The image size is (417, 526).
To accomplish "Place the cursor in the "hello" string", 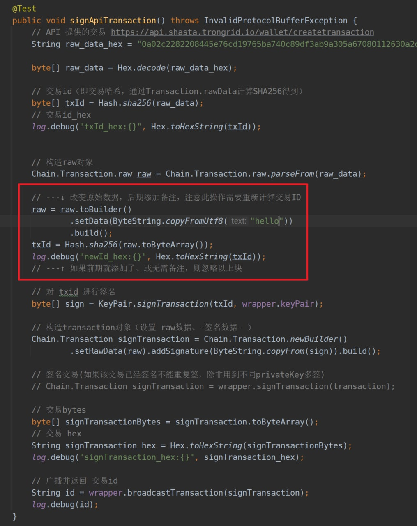I will [267, 221].
